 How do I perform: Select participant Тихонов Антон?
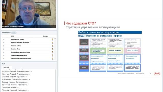[x=16, y=46]
